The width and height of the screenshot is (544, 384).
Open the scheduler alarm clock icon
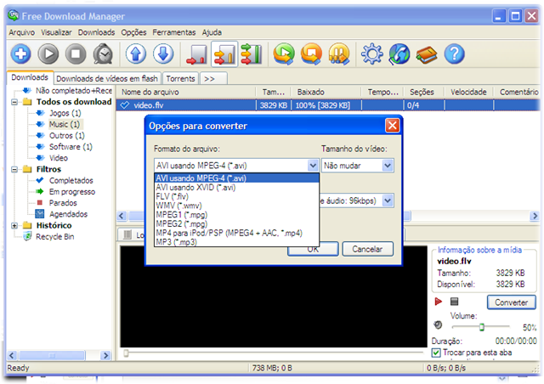[x=103, y=54]
